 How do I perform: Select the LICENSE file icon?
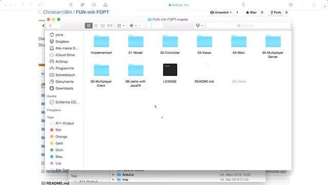coord(170,70)
